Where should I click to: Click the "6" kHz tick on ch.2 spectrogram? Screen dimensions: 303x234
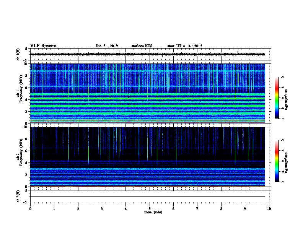click(26, 151)
